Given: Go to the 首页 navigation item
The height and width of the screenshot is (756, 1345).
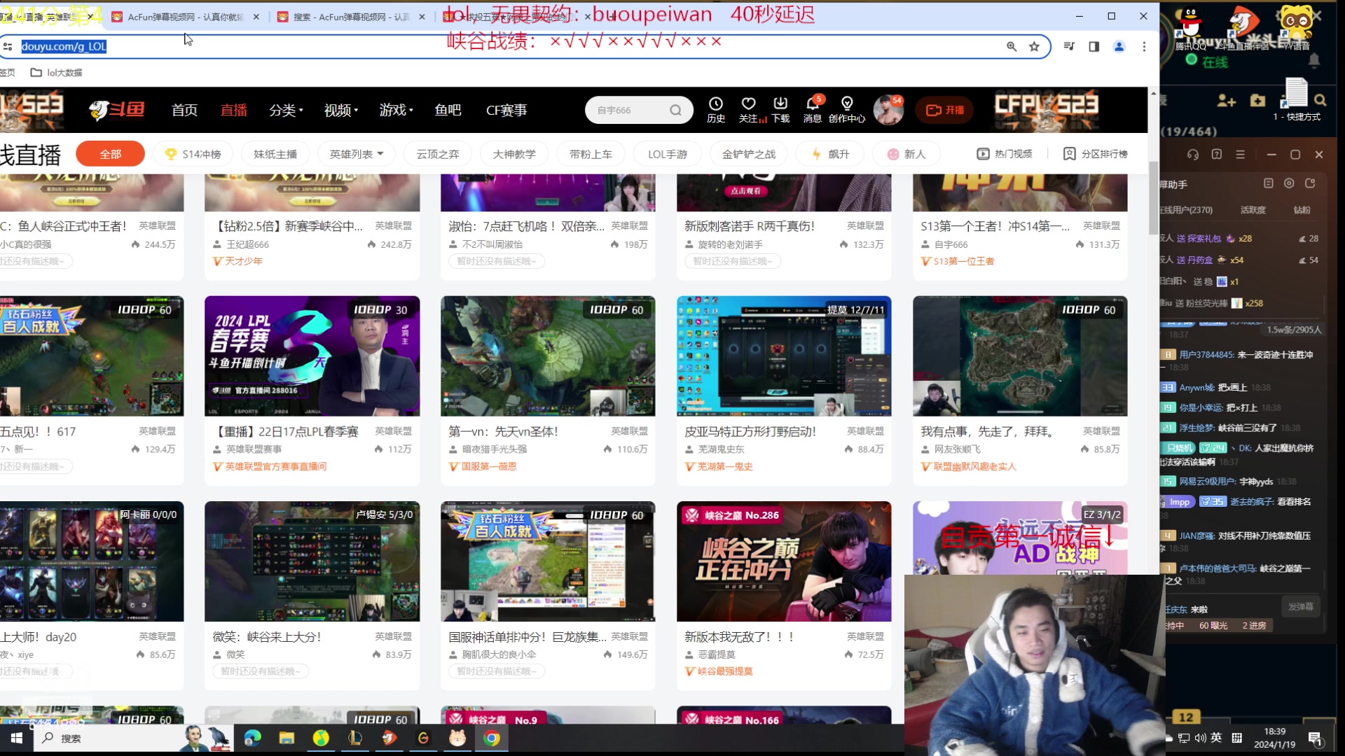Looking at the screenshot, I should tap(184, 110).
